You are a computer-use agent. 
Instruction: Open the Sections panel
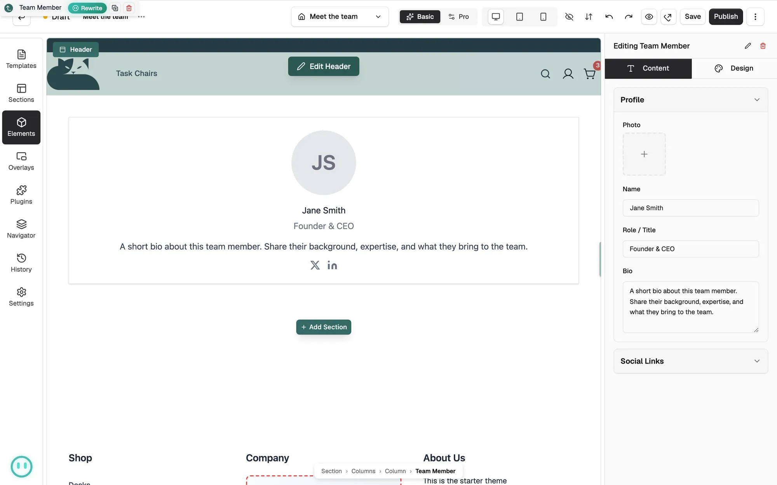[21, 93]
